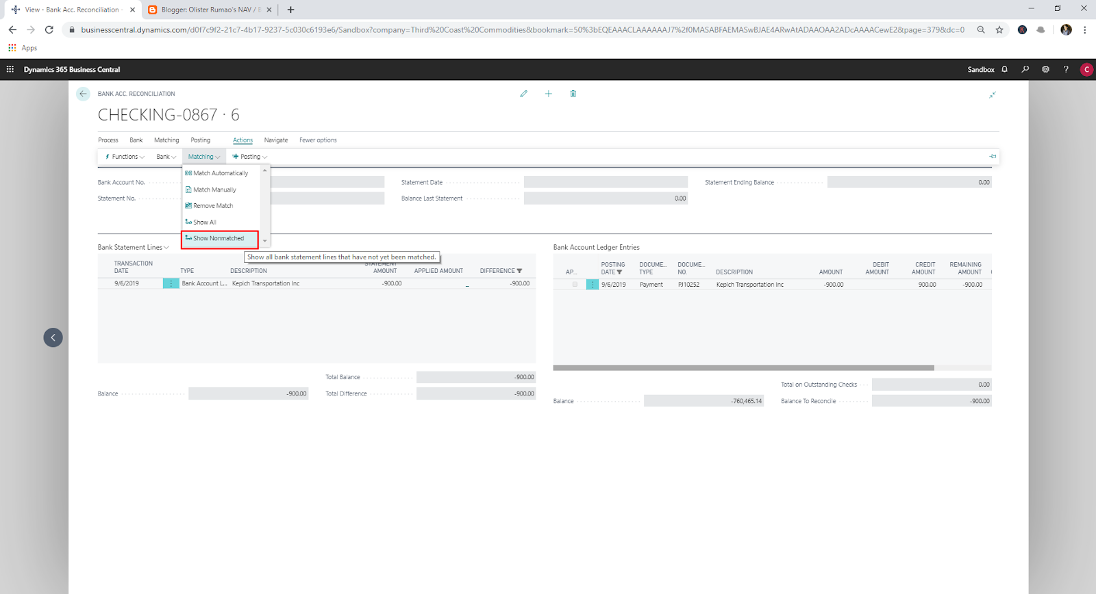Image resolution: width=1096 pixels, height=594 pixels.
Task: Open the settings gear in header
Action: [1045, 69]
